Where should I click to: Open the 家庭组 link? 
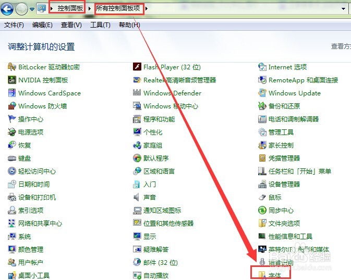[x=153, y=145]
